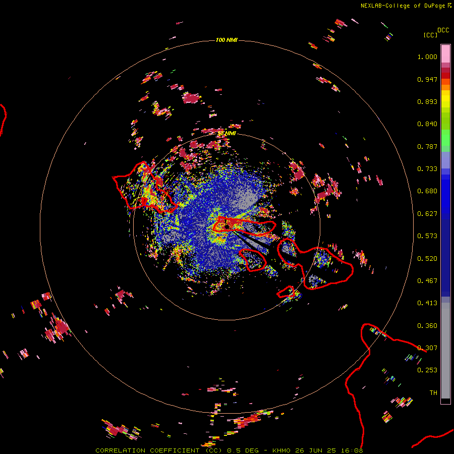Click the 0.360 color scale value
The image size is (454, 454).
point(427,326)
